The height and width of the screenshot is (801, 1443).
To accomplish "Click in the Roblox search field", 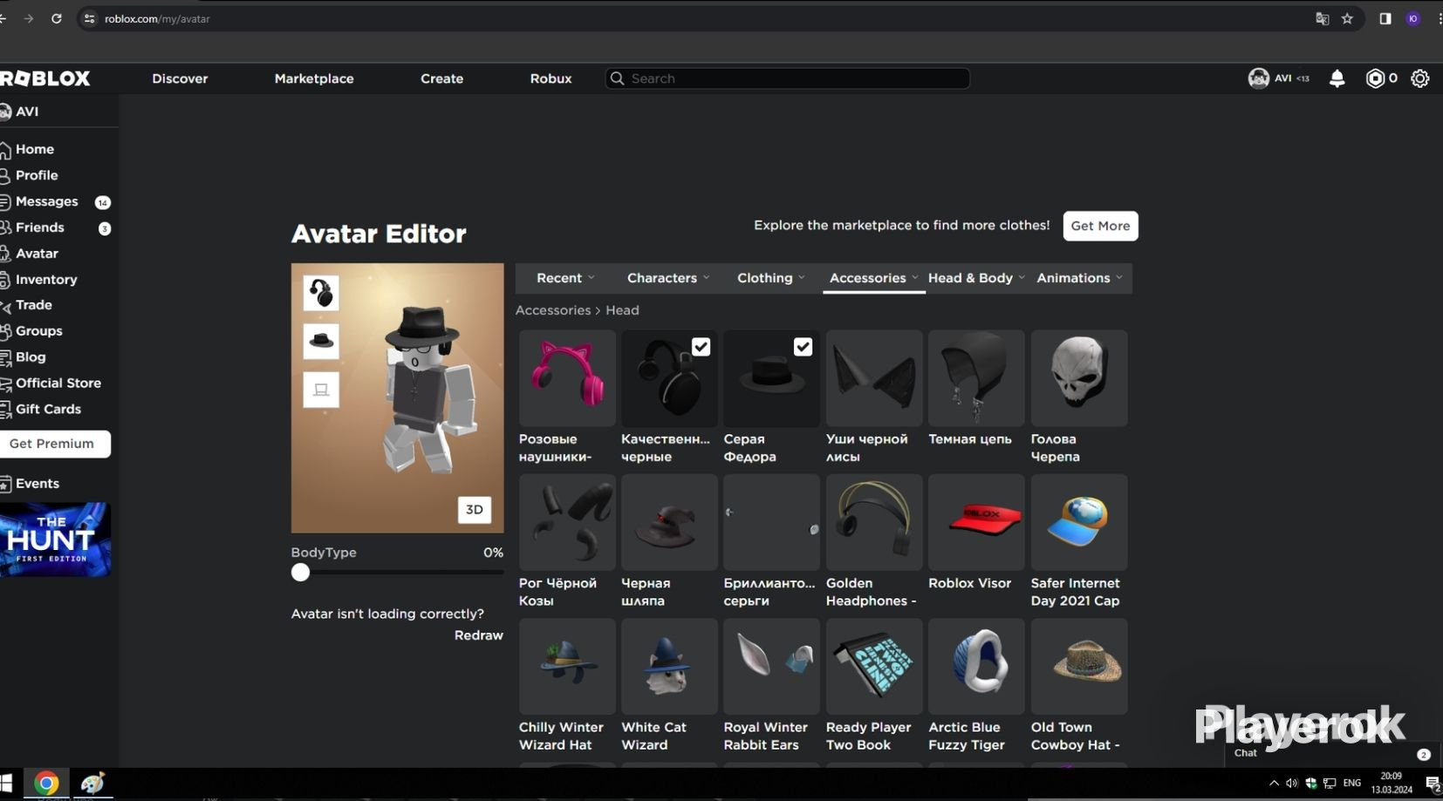I will [787, 78].
